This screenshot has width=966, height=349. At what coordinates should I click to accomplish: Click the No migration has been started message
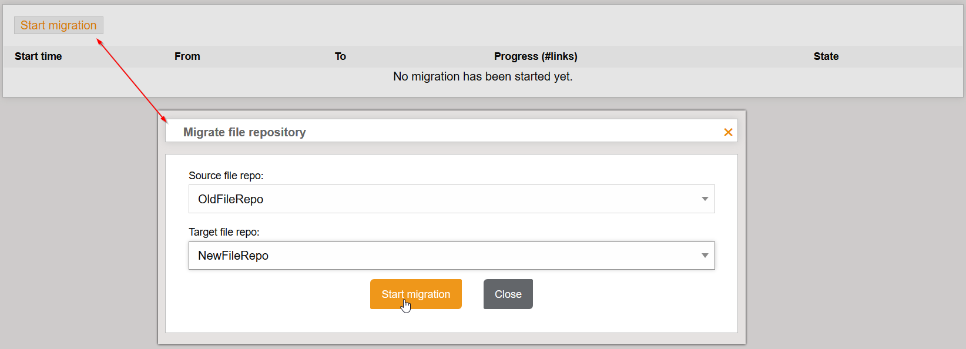point(482,76)
